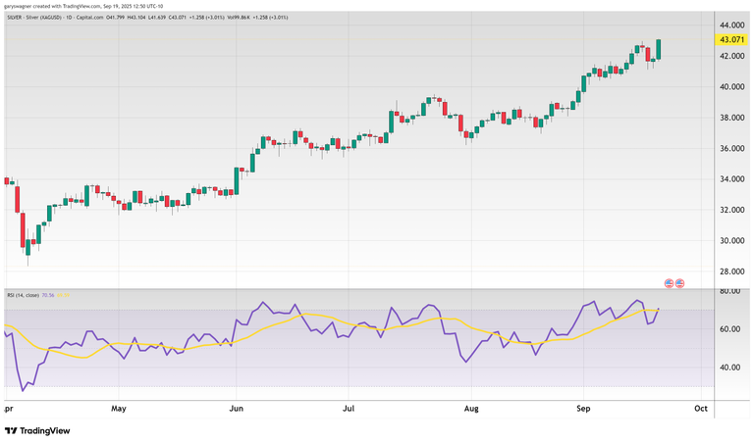Click the yellow RSI value in indicator label
This screenshot has width=754, height=443.
[64, 295]
